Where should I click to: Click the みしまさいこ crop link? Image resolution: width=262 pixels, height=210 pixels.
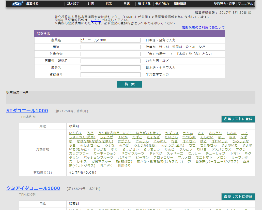click(90, 145)
